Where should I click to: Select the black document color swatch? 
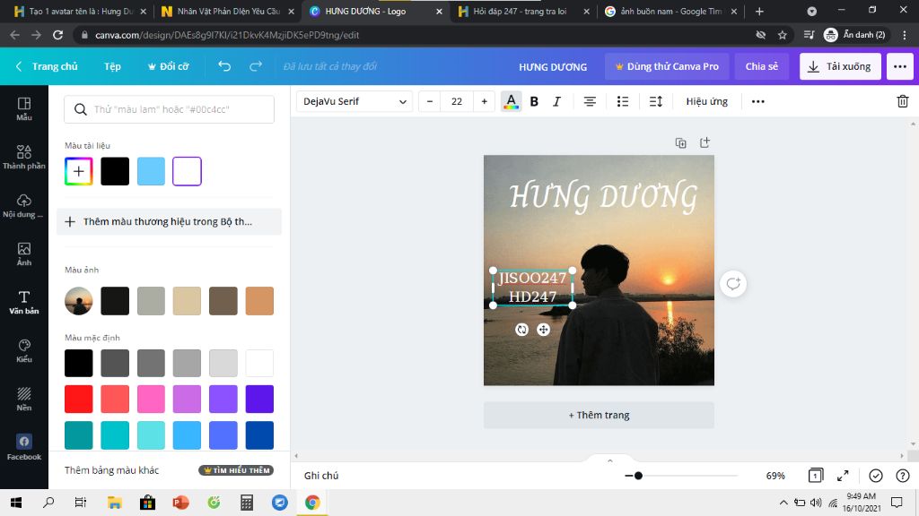coord(115,171)
